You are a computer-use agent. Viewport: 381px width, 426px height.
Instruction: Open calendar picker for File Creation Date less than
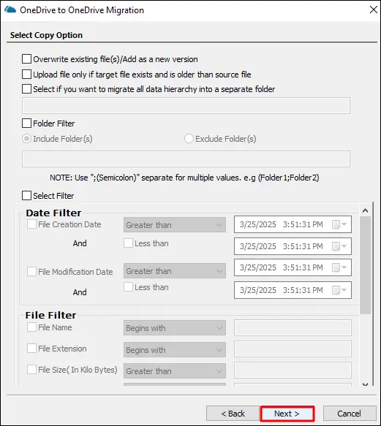(339, 246)
